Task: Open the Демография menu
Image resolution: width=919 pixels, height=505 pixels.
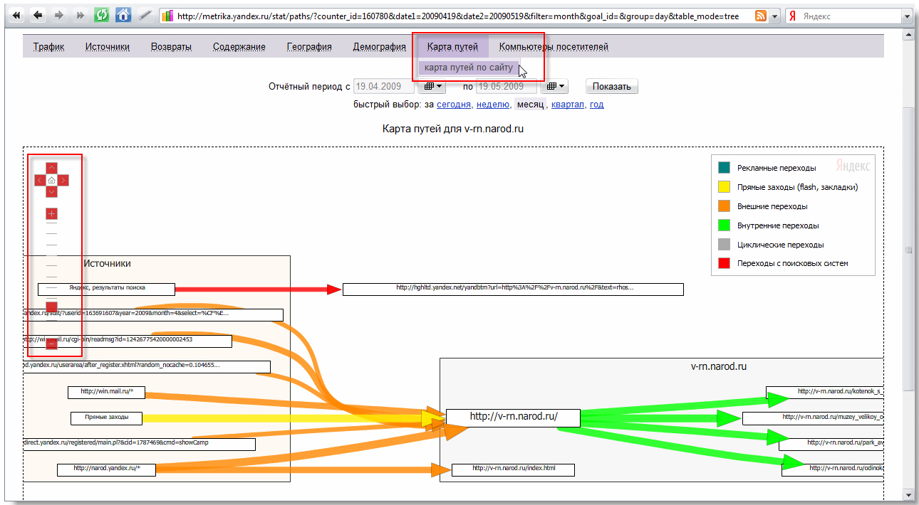Action: pos(380,47)
